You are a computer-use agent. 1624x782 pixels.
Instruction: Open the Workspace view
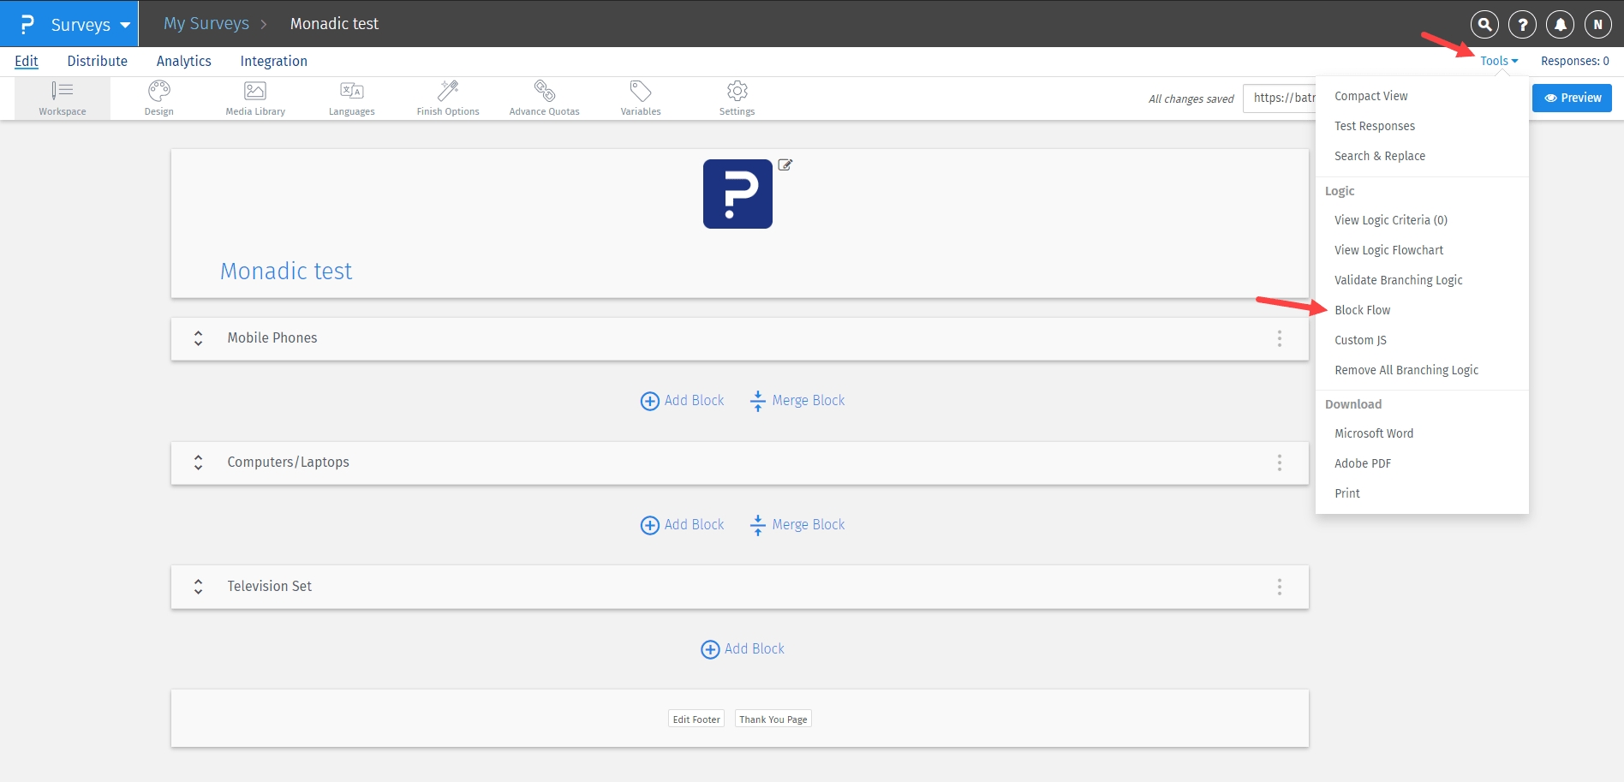[63, 97]
